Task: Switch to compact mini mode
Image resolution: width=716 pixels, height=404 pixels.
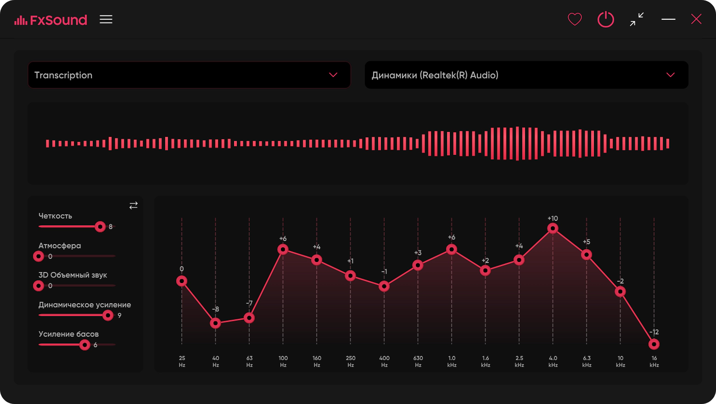Action: (x=637, y=19)
